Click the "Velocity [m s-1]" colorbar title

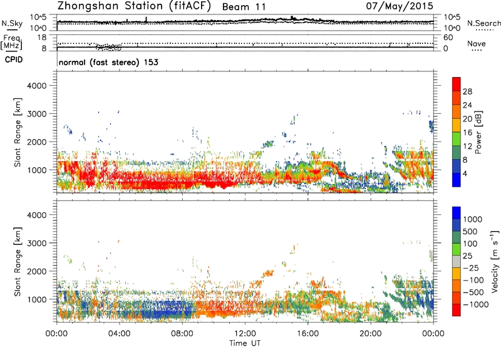[x=495, y=262]
